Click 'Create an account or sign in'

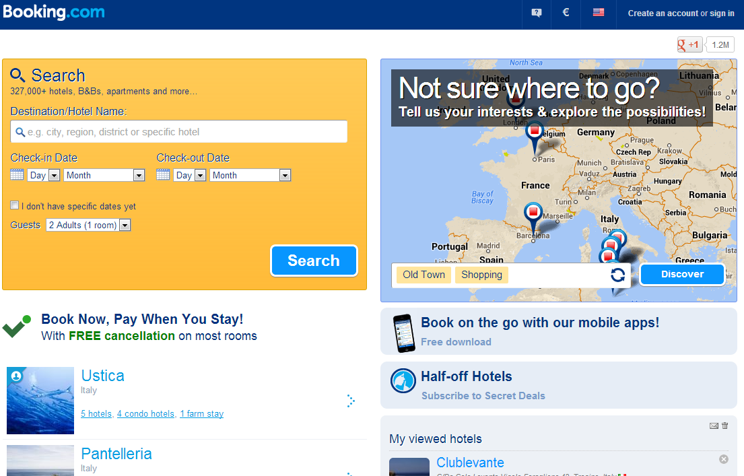(681, 13)
